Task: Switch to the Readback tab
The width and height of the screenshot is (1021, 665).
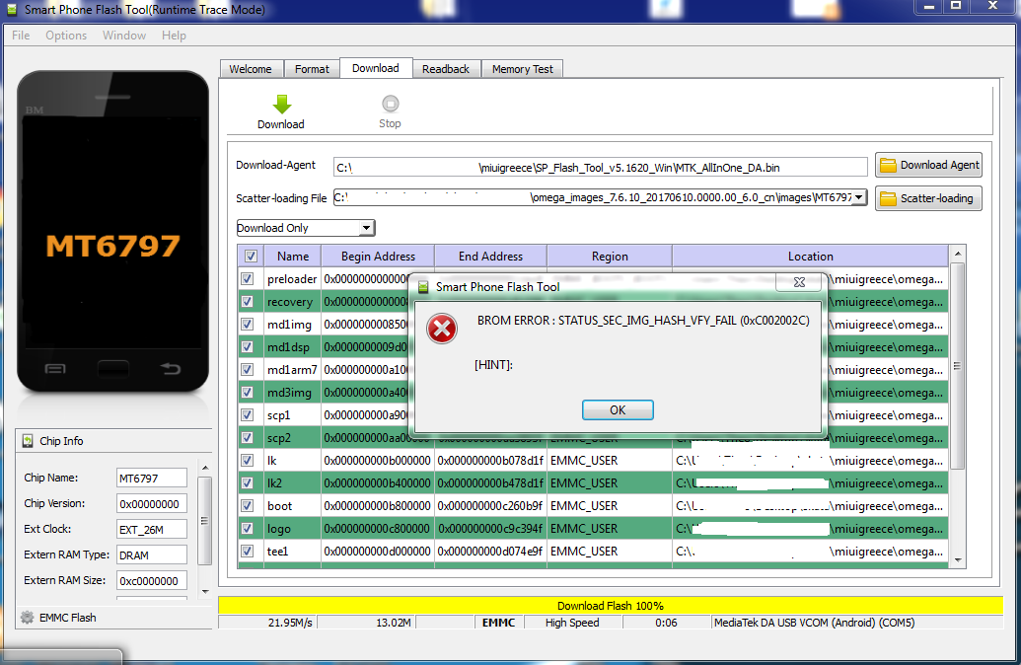Action: tap(446, 69)
